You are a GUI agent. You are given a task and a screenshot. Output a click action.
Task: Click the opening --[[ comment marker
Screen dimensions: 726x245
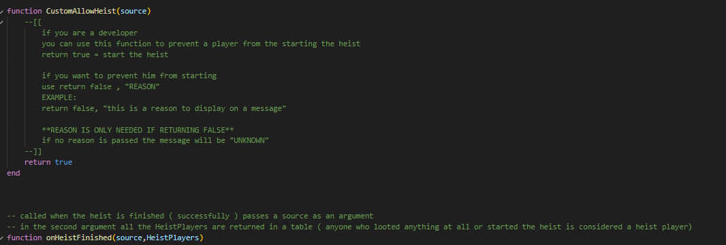33,22
